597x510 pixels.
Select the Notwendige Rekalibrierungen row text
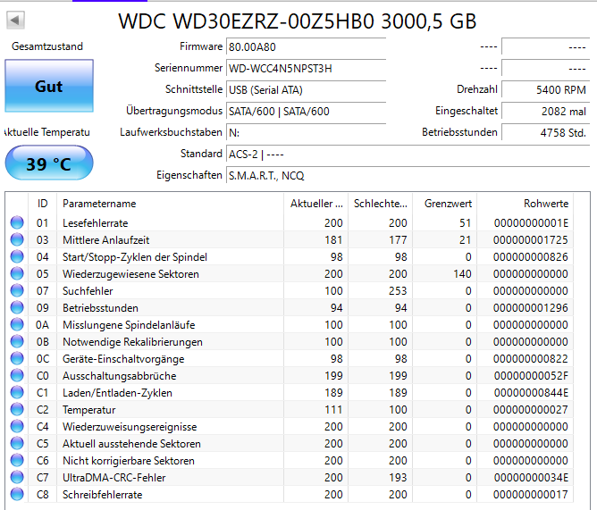click(132, 342)
